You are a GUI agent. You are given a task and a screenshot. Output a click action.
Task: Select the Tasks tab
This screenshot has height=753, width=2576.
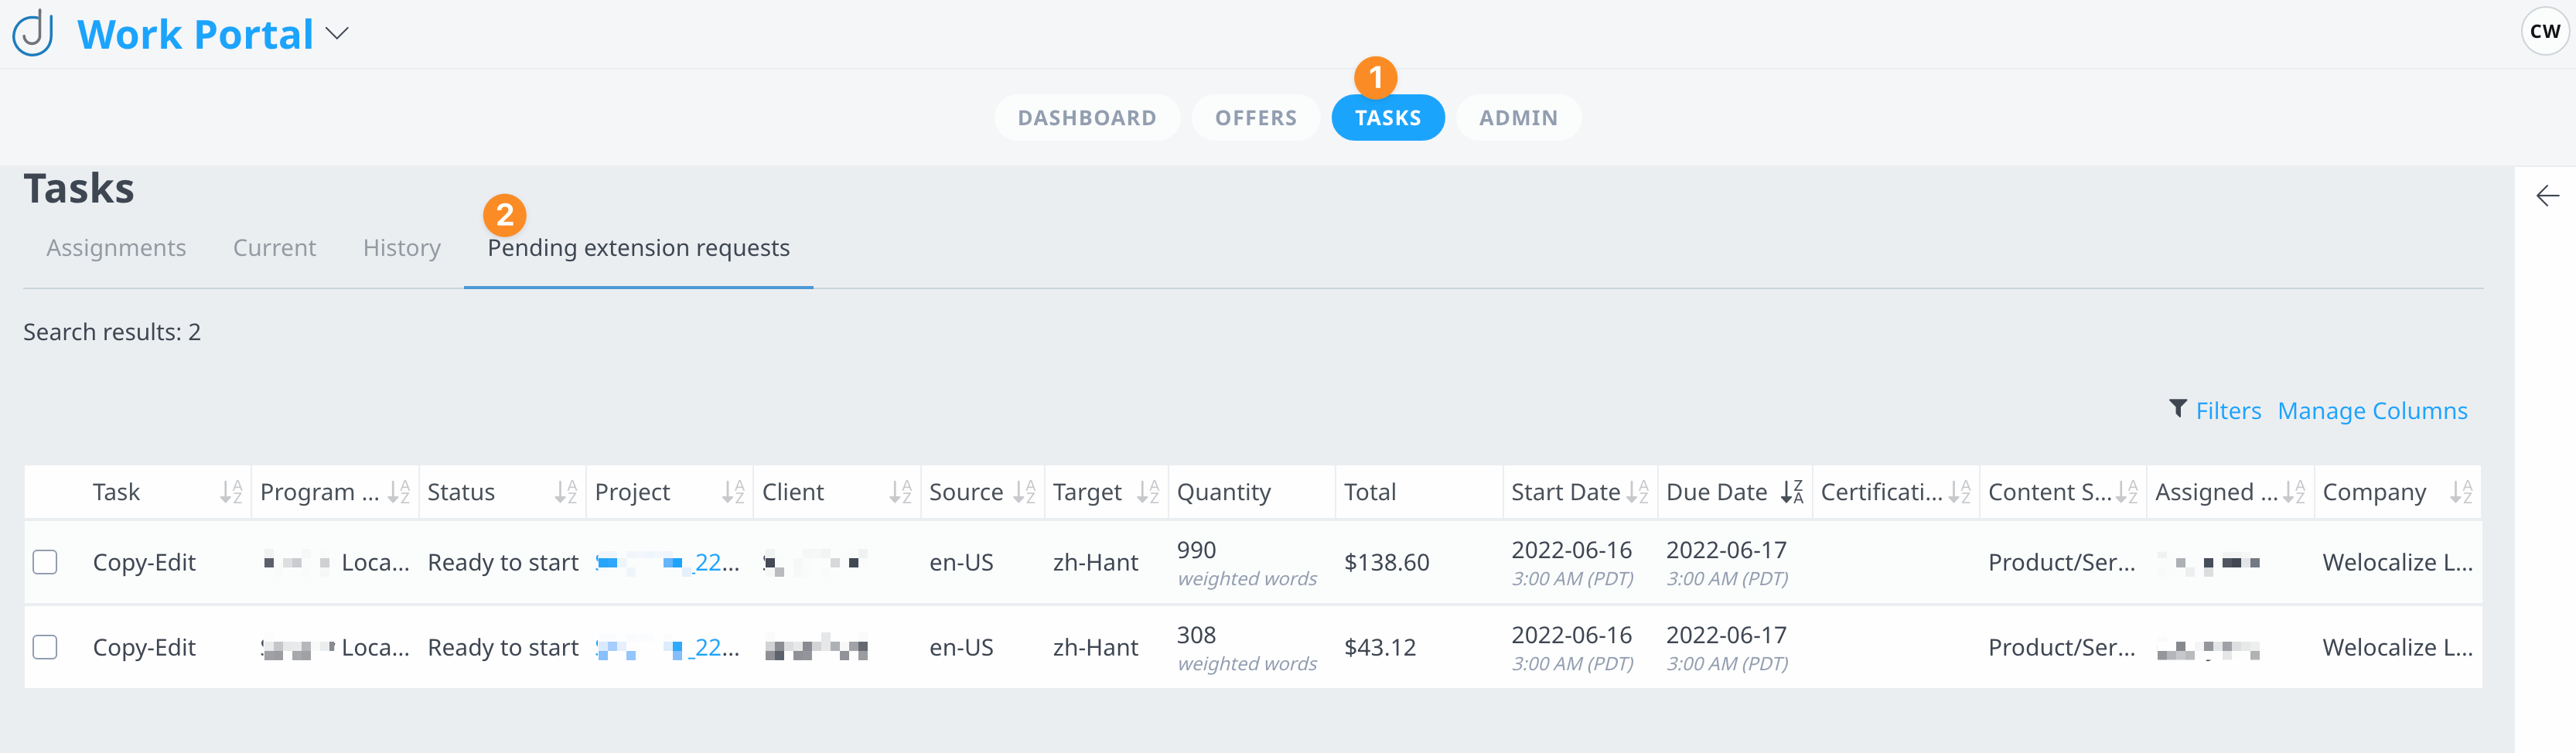click(x=1387, y=118)
